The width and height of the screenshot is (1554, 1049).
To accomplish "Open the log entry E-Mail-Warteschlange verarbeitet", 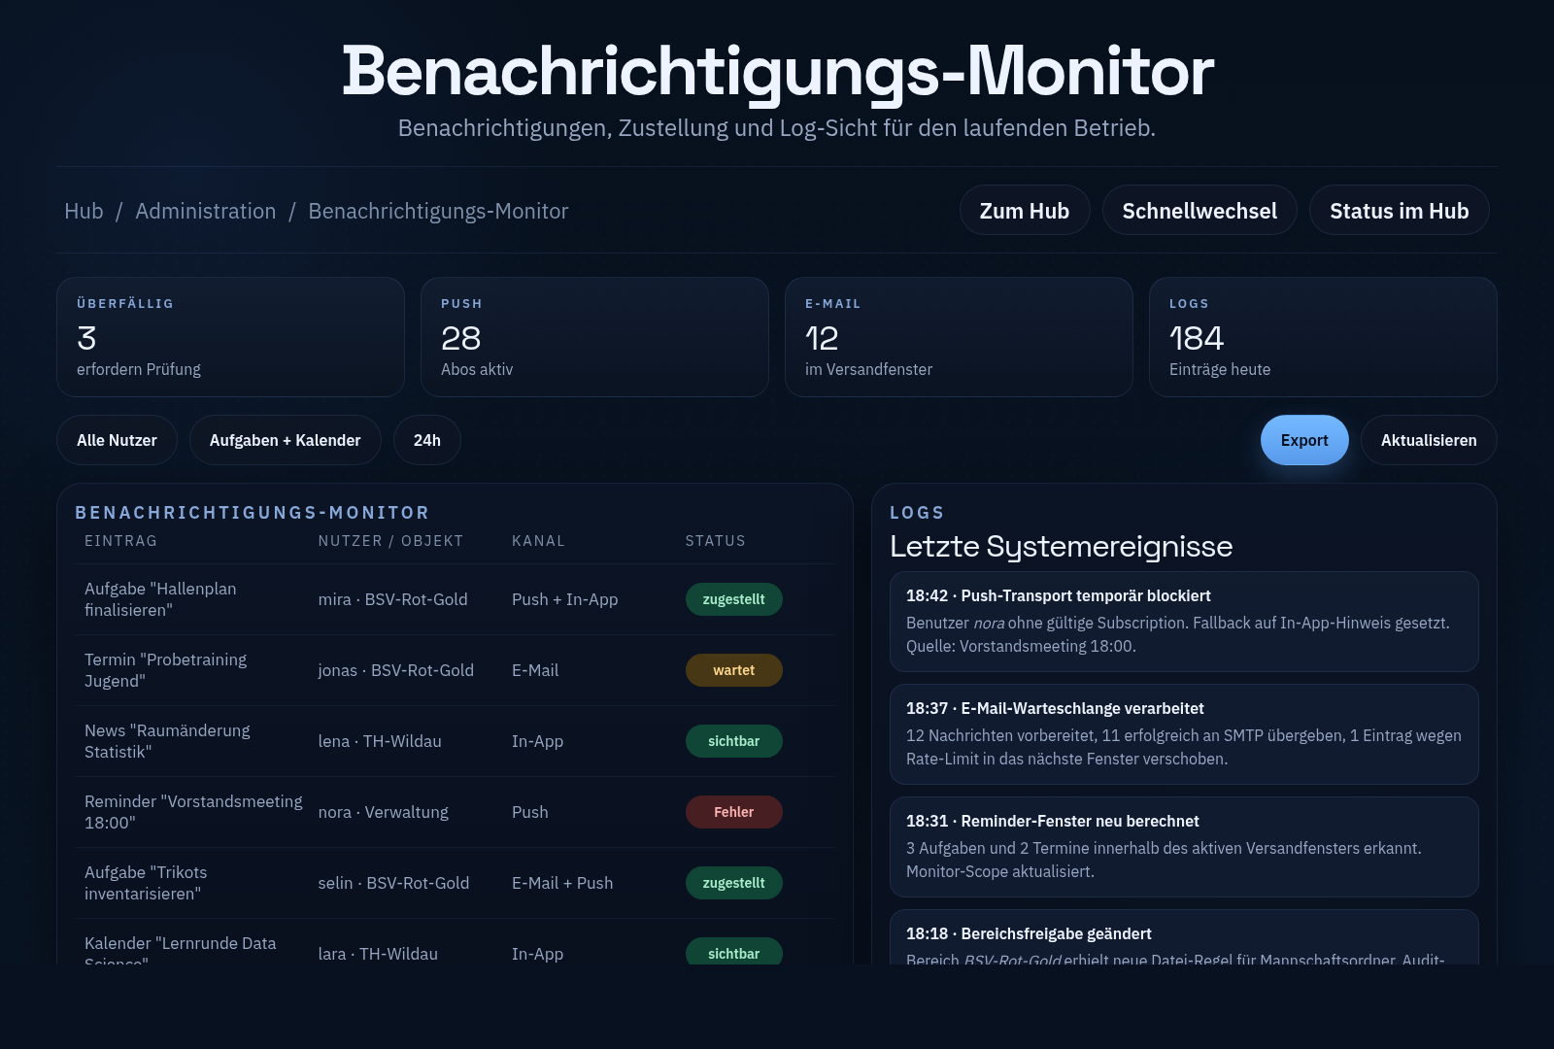I will 1183,735.
